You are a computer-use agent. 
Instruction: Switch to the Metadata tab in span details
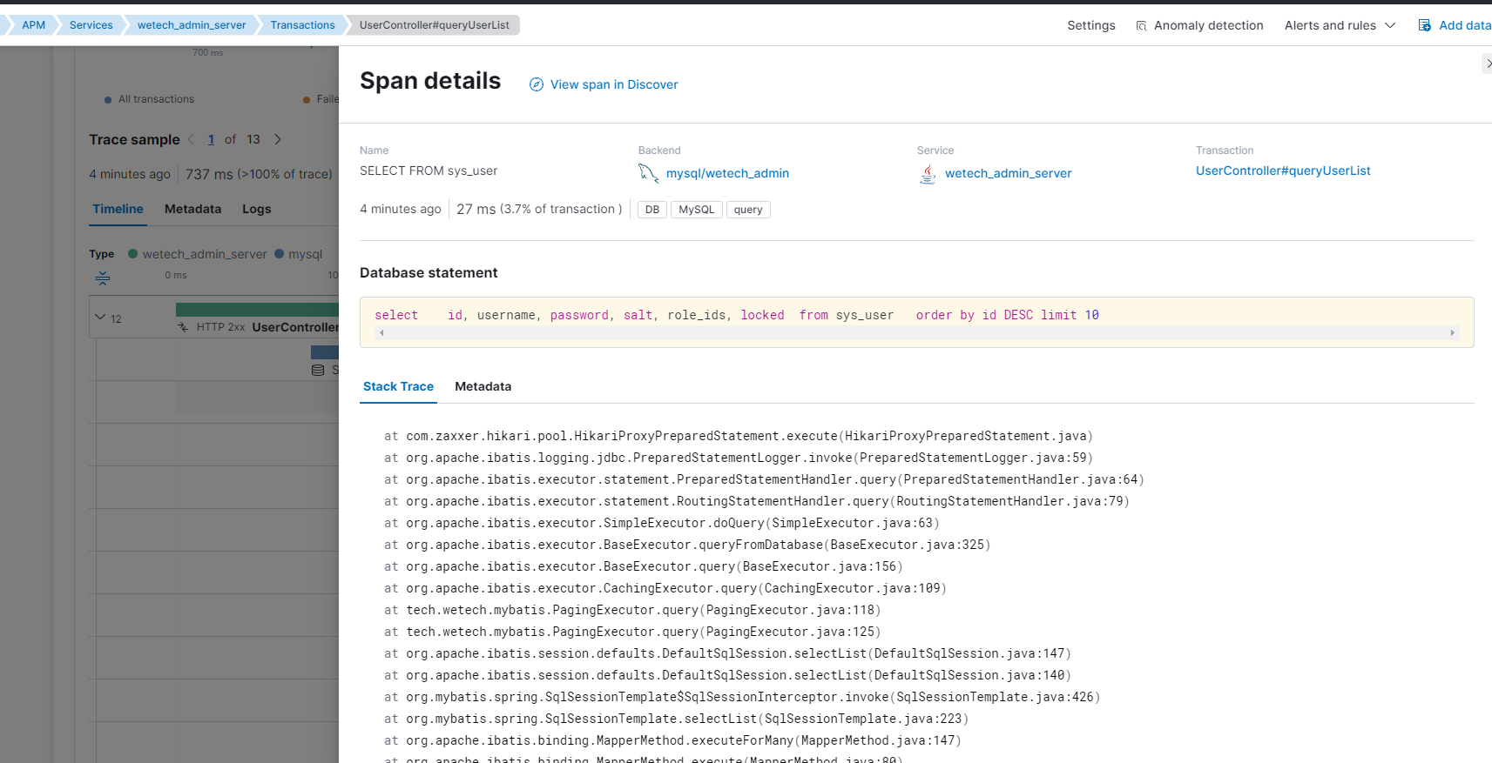pos(483,386)
